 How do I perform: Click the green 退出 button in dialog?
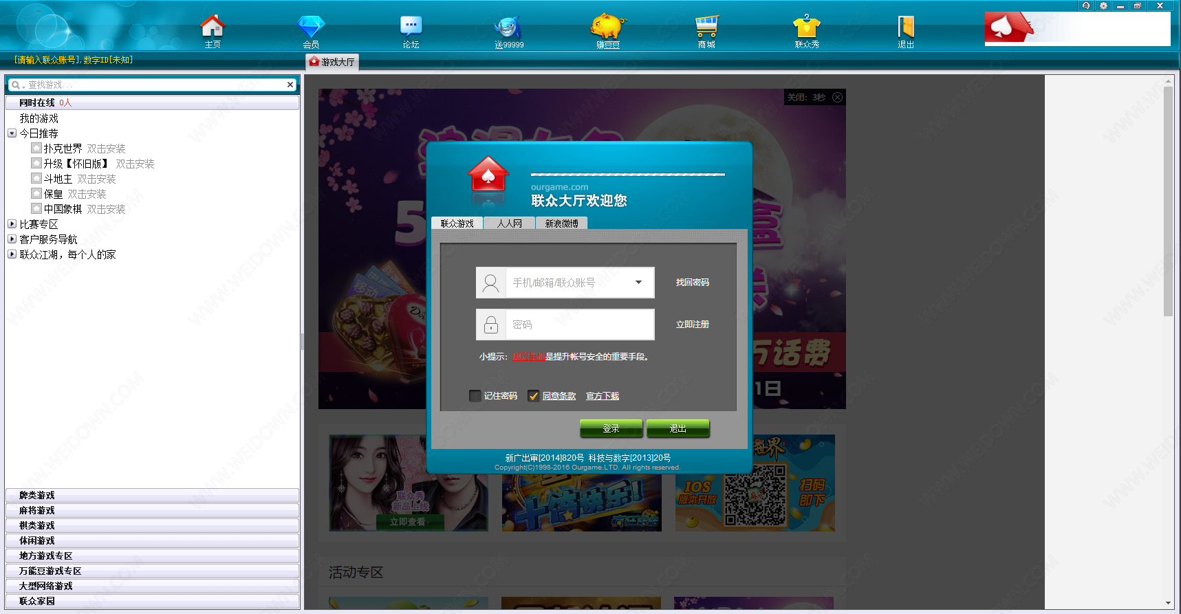(678, 428)
